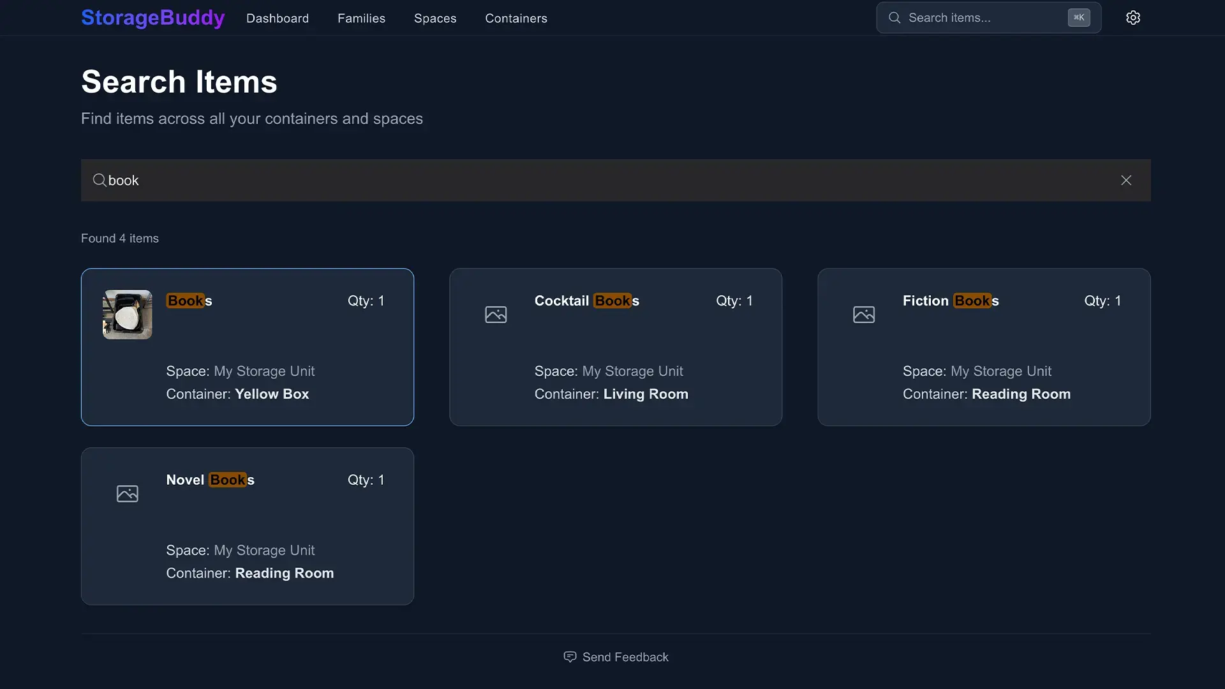
Task: Click the Send Feedback link
Action: [625, 657]
